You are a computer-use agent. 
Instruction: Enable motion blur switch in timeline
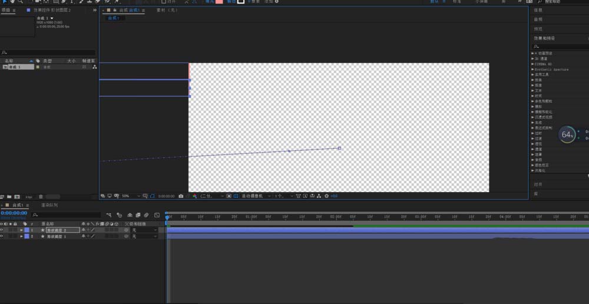[147, 215]
